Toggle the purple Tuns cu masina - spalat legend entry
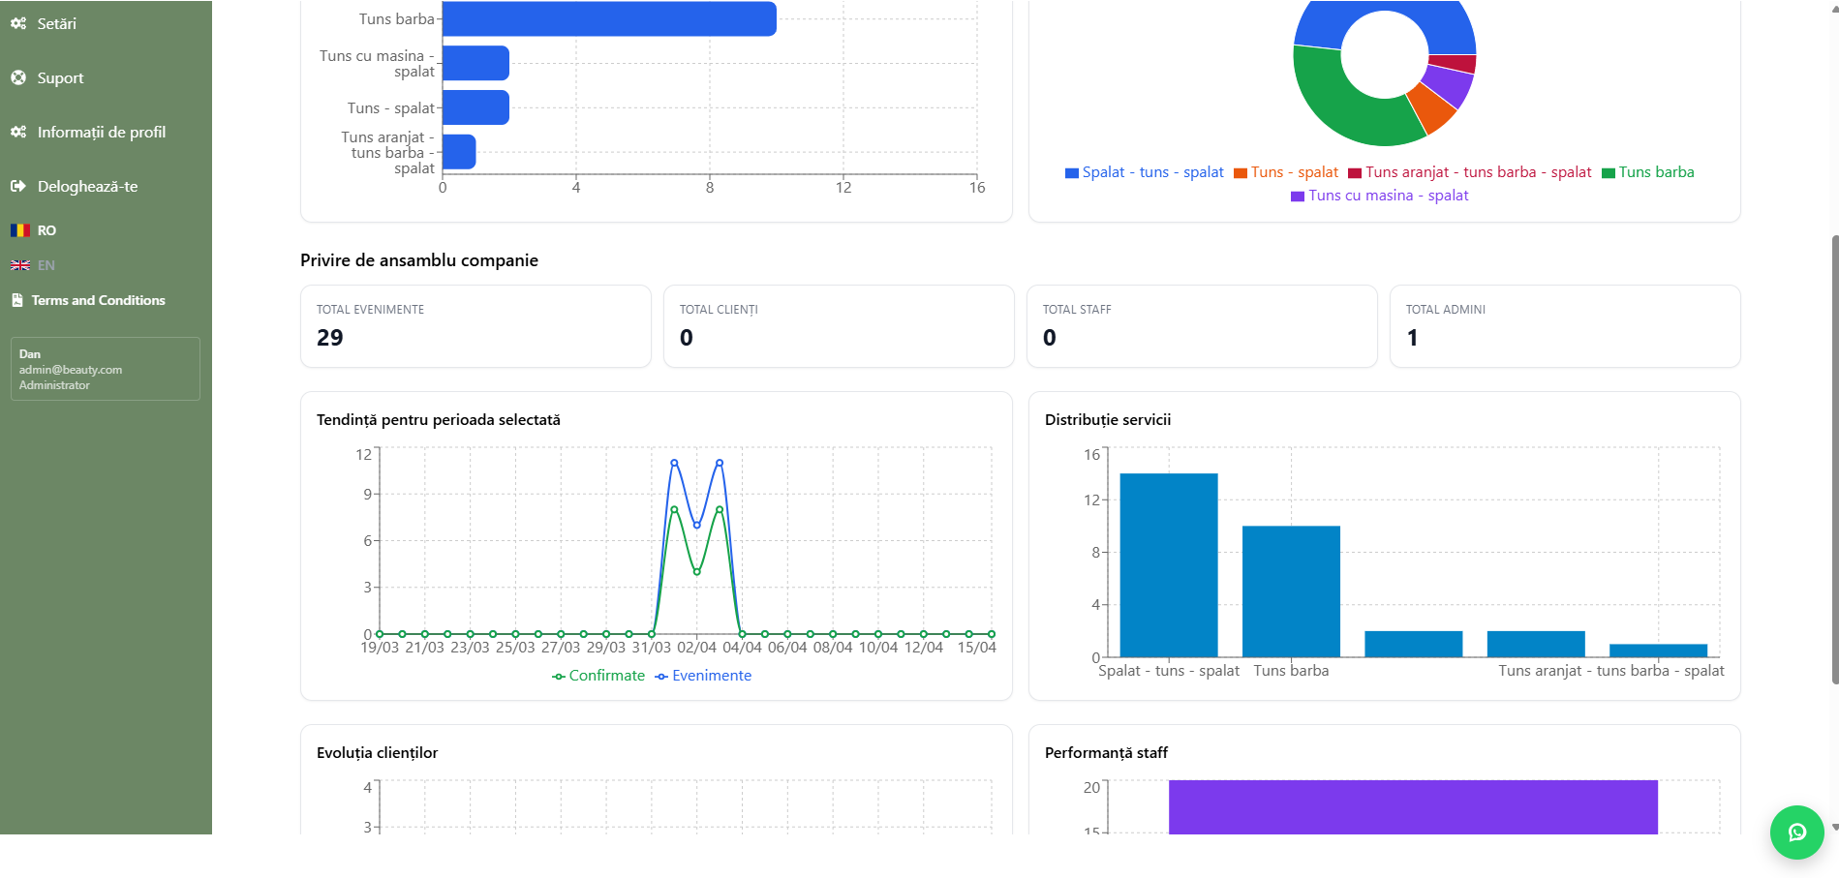1839x878 pixels. point(1380,196)
